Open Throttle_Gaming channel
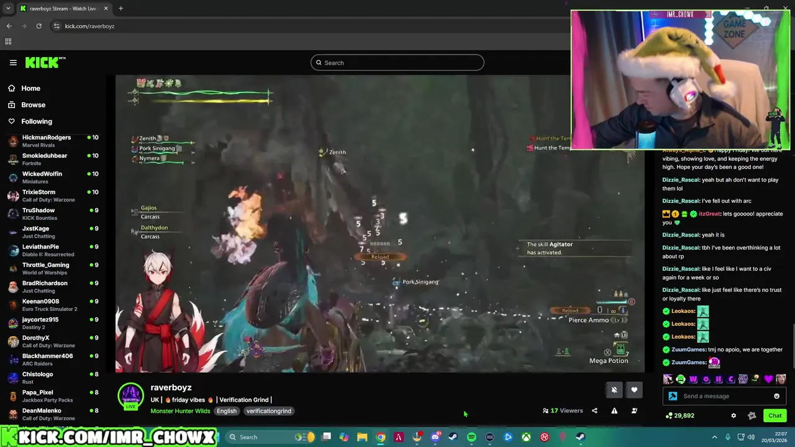 [x=53, y=268]
